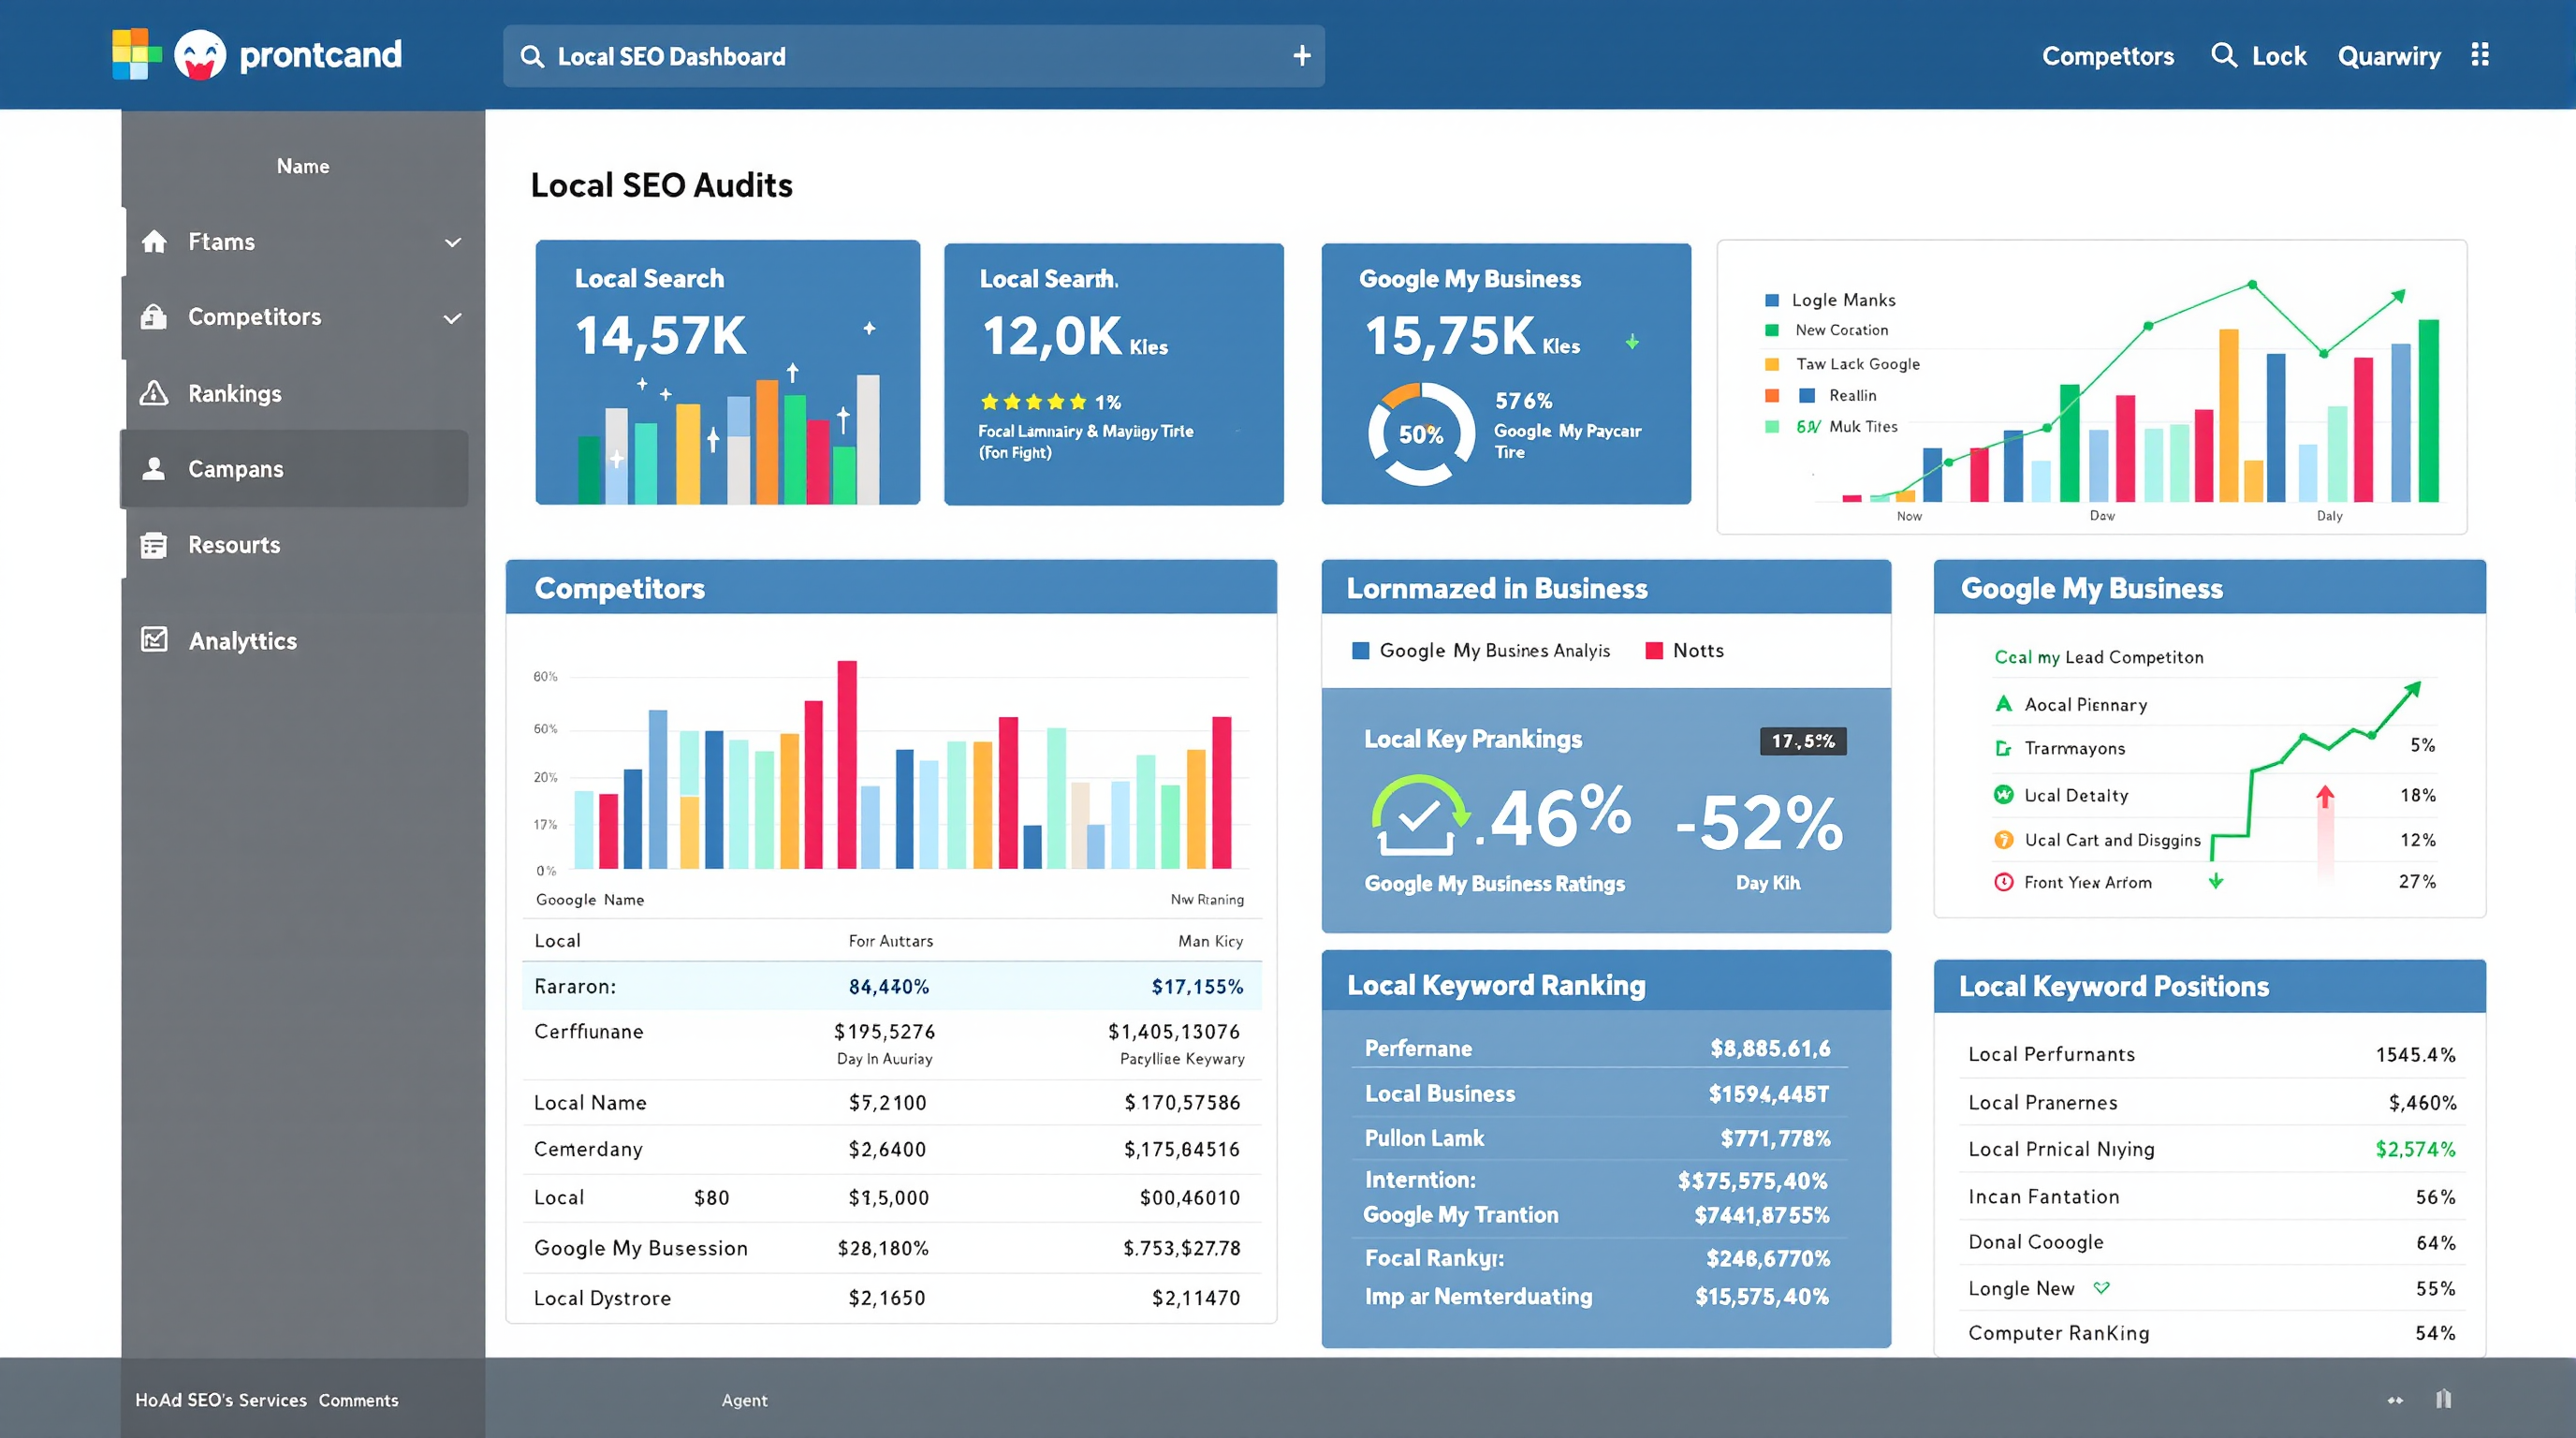Screen dimensions: 2576x1438
Task: Toggle Google My Busines Analyis legend checkbox
Action: pyautogui.click(x=1360, y=651)
